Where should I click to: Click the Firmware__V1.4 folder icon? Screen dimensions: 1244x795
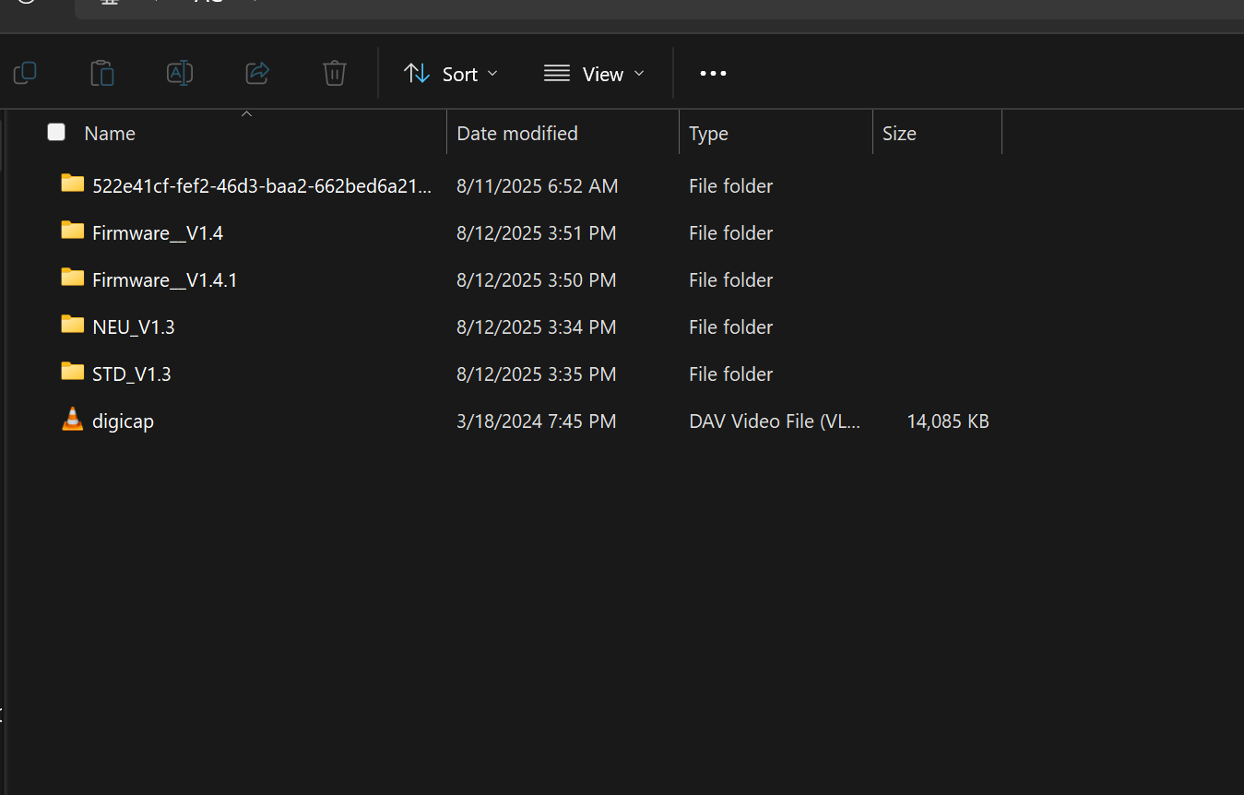(x=72, y=231)
